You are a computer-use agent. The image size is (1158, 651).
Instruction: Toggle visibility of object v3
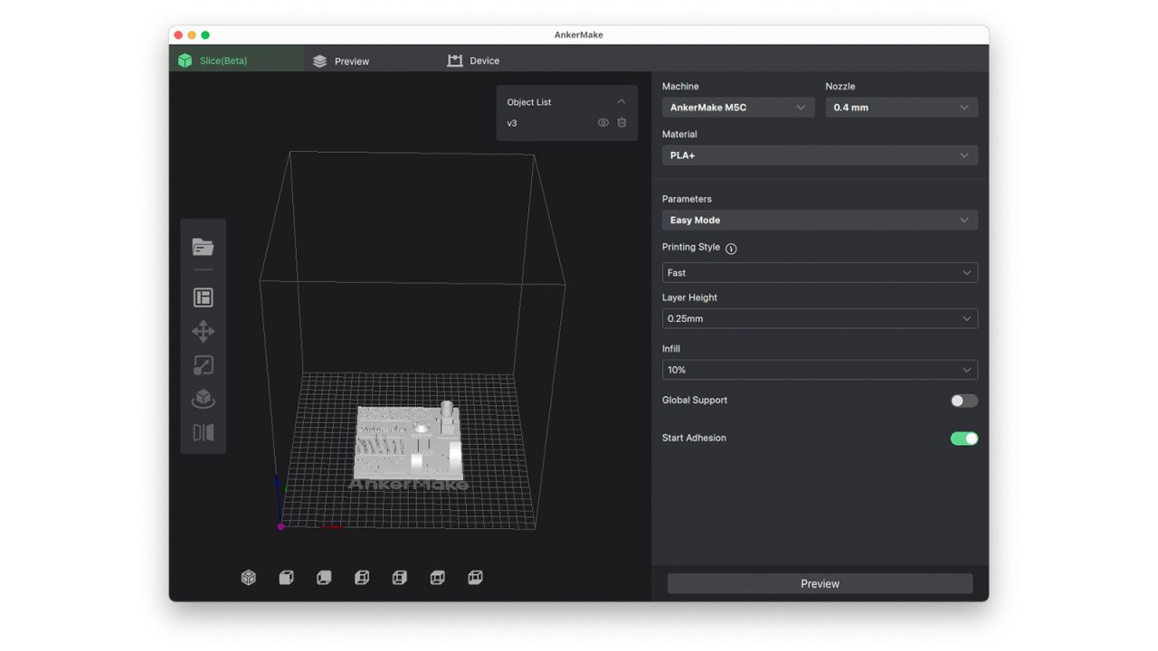coord(603,123)
